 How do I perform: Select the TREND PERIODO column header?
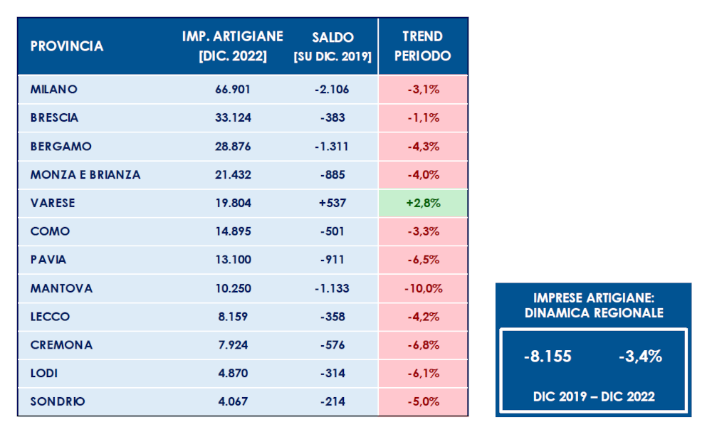pos(423,46)
